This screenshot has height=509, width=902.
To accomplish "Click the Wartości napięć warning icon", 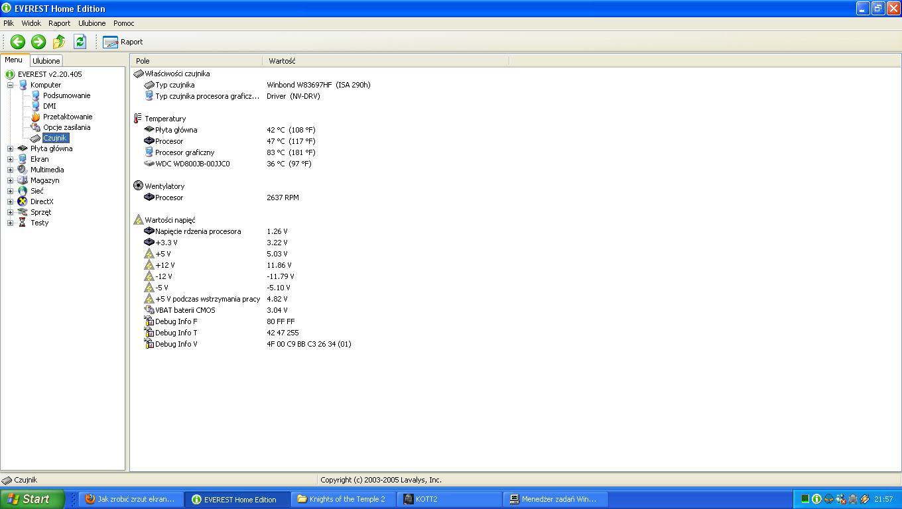I will coord(138,220).
